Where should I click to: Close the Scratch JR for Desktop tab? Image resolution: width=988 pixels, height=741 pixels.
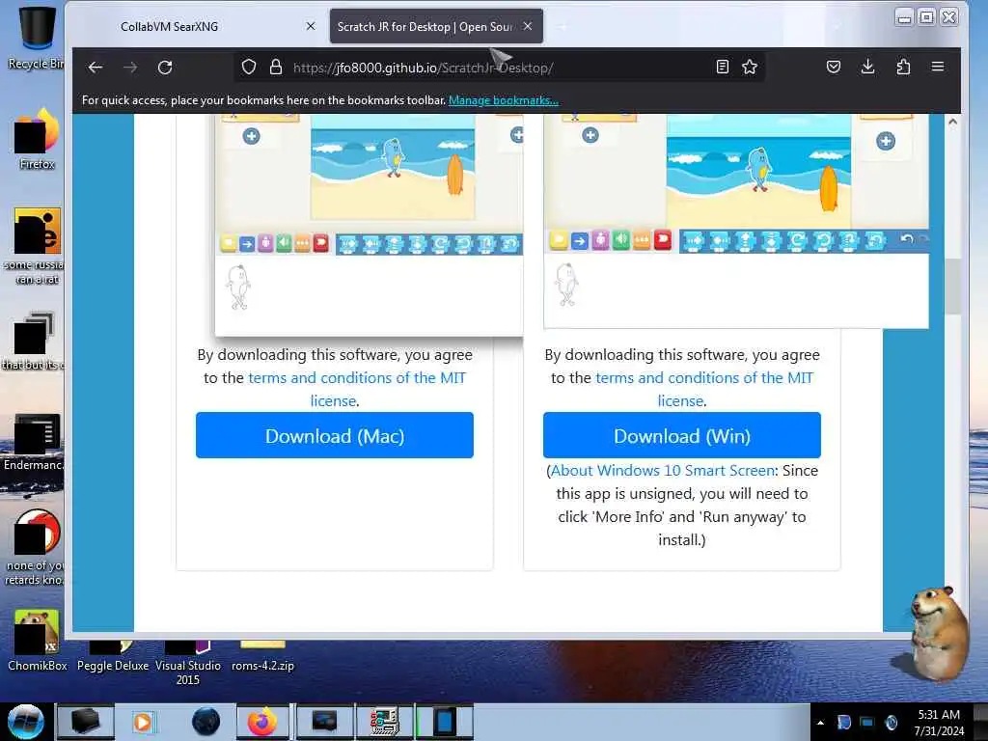pos(528,26)
